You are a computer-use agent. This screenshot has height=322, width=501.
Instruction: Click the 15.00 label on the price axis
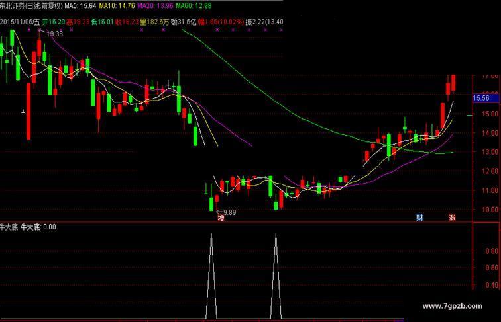(490, 114)
